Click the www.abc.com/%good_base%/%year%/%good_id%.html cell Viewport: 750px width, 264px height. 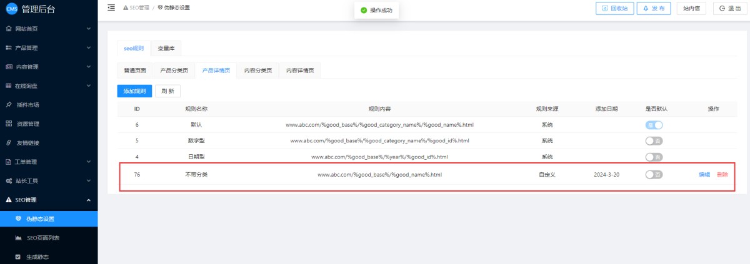click(379, 157)
